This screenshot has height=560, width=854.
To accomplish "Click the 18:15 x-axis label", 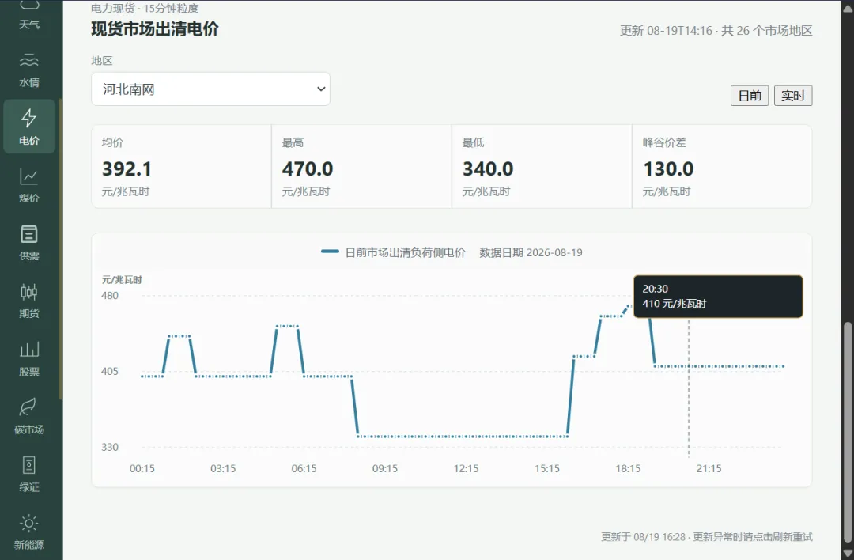I will click(628, 468).
